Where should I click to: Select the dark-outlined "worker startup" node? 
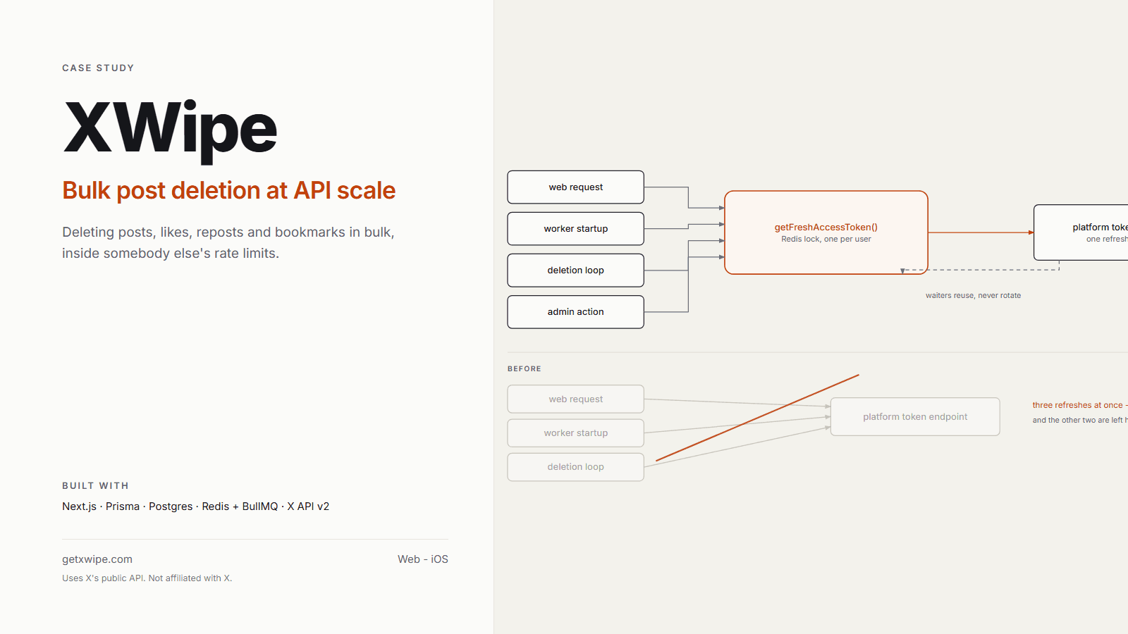coord(576,229)
